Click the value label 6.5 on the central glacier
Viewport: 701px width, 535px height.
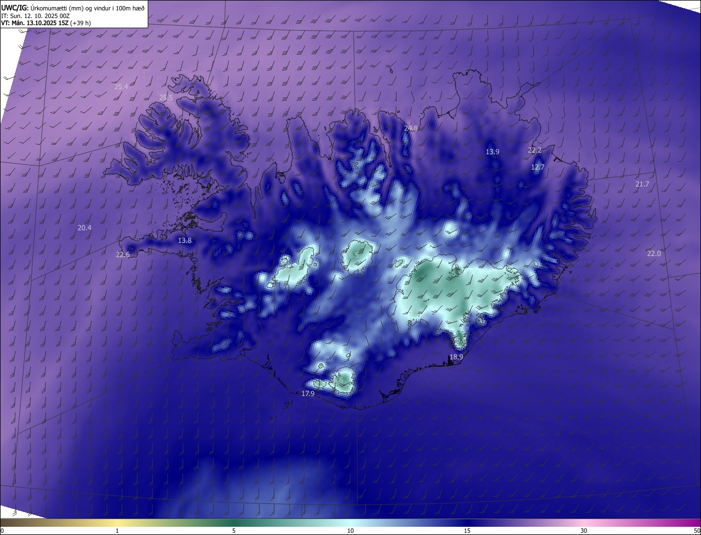point(354,255)
